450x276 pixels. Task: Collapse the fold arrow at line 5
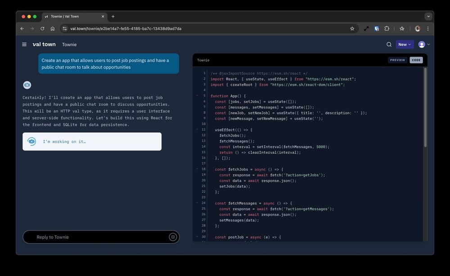click(x=197, y=95)
